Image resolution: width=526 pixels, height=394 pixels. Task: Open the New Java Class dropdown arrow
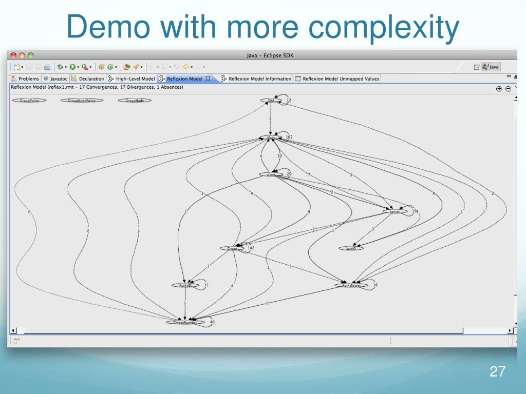[116, 67]
